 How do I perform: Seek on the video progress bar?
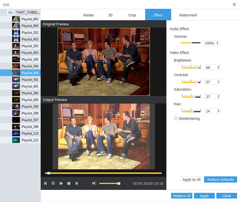pyautogui.click(x=103, y=173)
